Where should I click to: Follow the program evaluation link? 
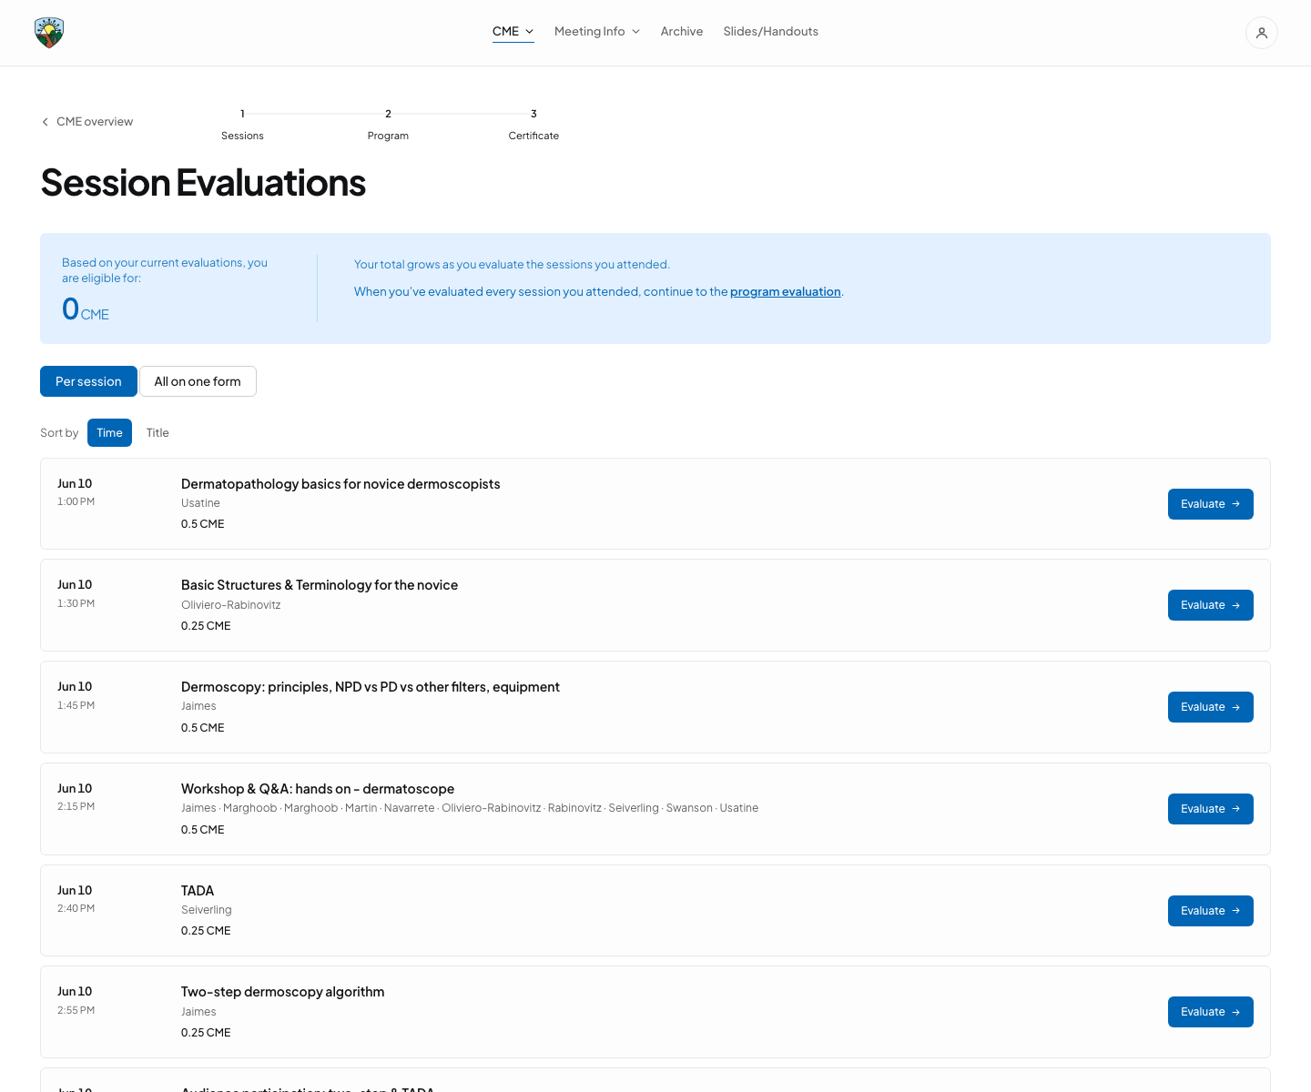click(x=786, y=292)
